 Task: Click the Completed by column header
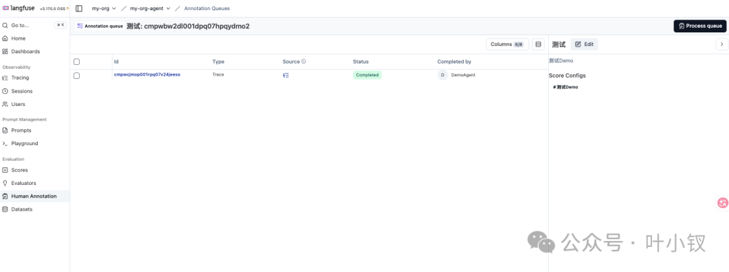coord(454,61)
